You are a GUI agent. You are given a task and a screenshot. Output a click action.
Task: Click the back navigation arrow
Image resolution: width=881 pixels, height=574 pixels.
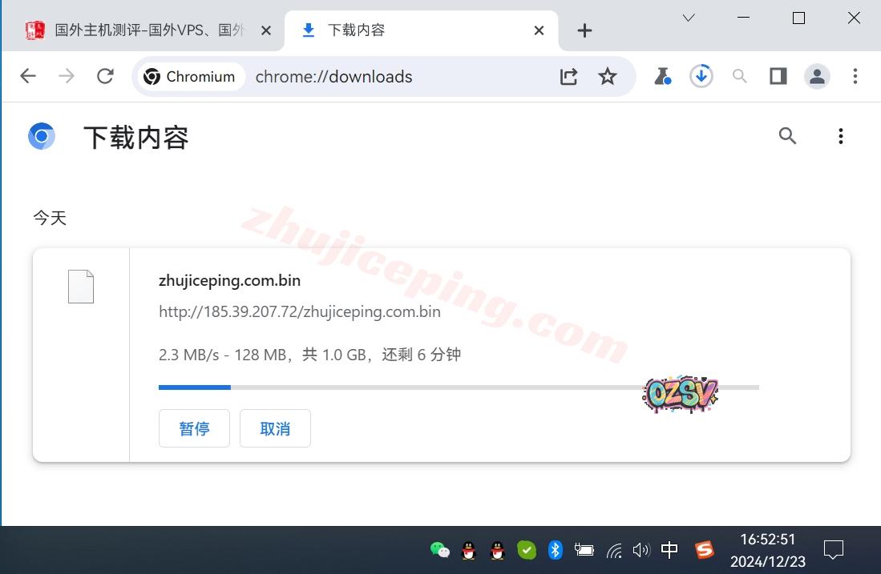[x=28, y=76]
